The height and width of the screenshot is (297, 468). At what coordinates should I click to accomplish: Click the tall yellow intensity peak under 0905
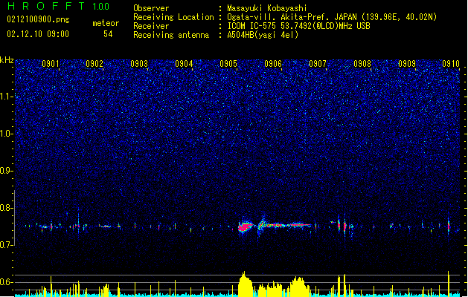click(245, 284)
